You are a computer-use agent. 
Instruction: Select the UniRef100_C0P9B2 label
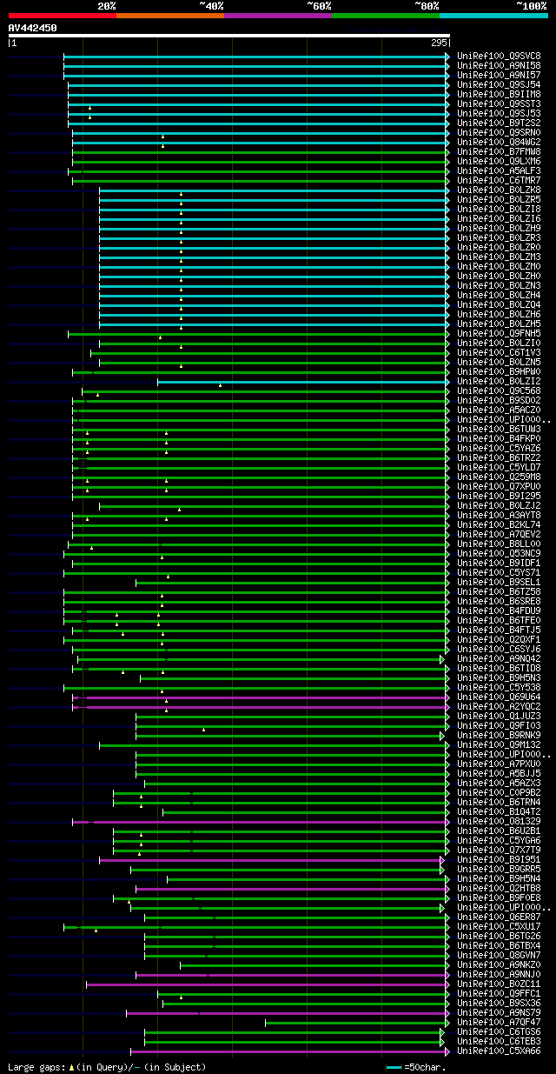pos(499,792)
